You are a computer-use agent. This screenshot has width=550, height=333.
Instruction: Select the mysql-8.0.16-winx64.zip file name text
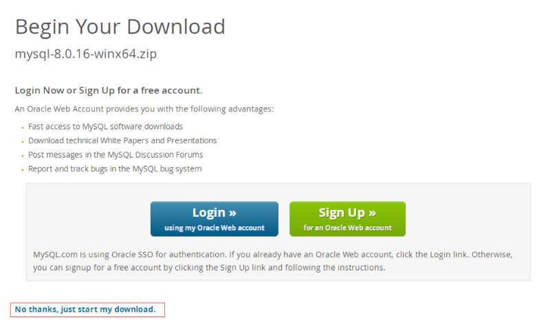click(85, 54)
